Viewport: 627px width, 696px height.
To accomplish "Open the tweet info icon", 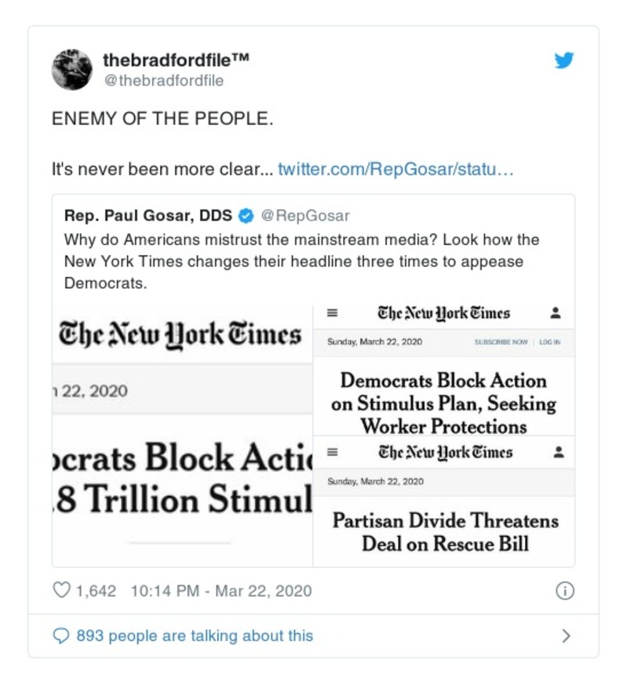I will click(x=564, y=591).
